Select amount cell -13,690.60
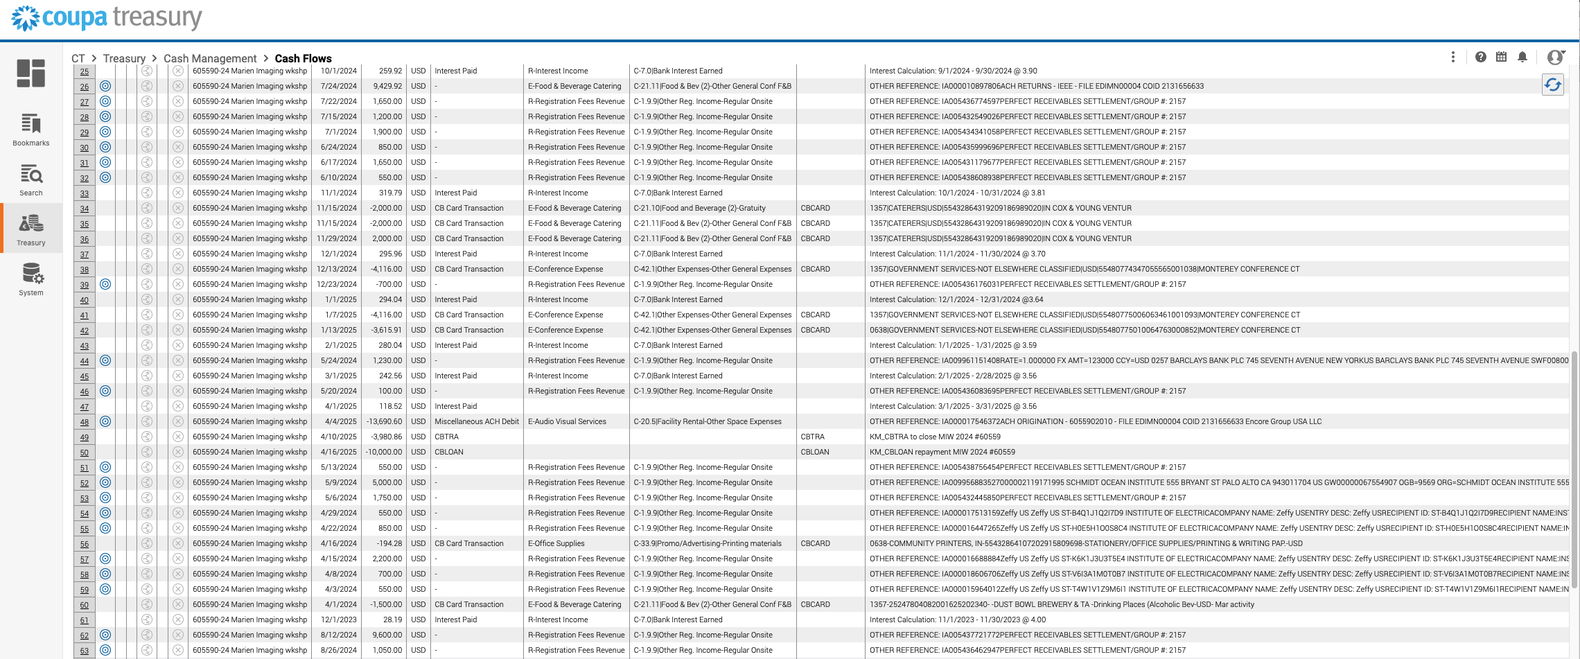Screen dimensions: 1580x659 tap(385, 421)
